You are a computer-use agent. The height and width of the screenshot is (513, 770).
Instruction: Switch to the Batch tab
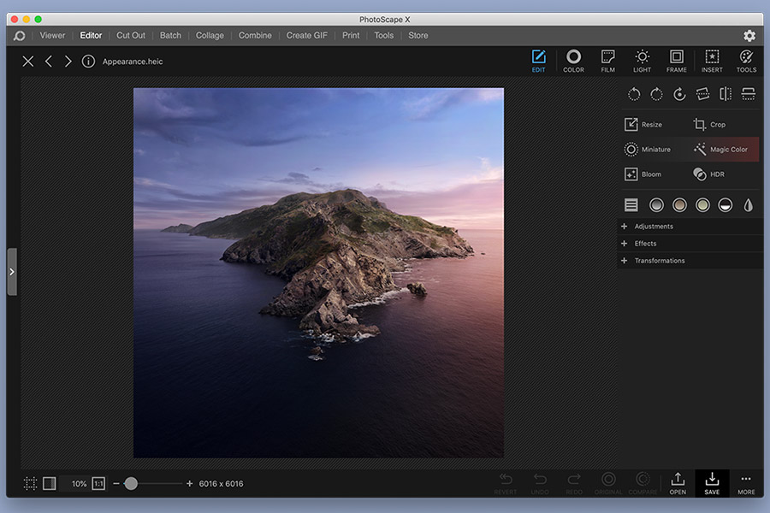[x=170, y=35]
